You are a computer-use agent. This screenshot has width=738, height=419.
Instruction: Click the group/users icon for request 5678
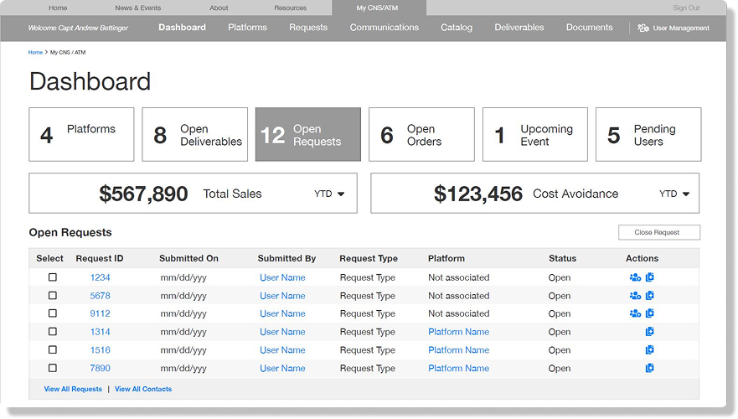(x=635, y=296)
